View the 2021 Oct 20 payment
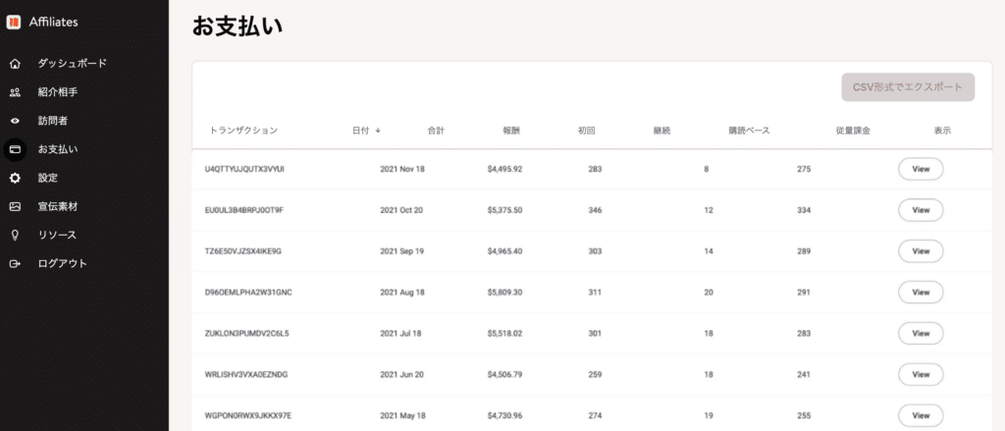Screen dimensions: 1005x431 (x=920, y=210)
